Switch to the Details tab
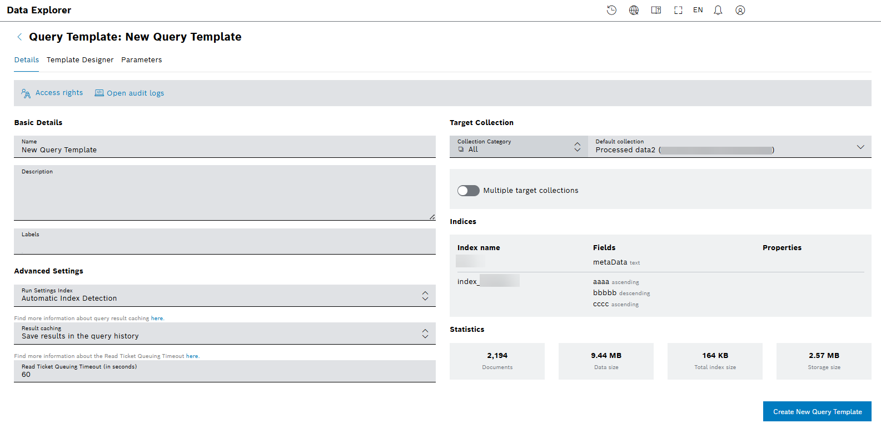 pos(27,60)
